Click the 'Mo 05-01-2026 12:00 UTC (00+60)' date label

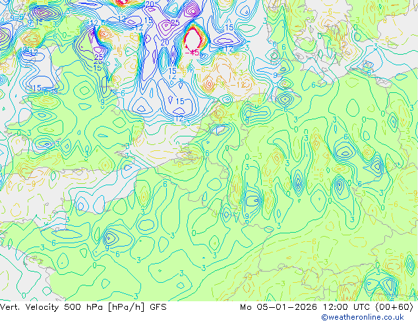coord(327,307)
